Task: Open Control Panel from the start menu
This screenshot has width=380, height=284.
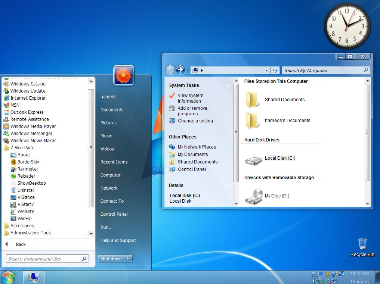Action: click(114, 214)
